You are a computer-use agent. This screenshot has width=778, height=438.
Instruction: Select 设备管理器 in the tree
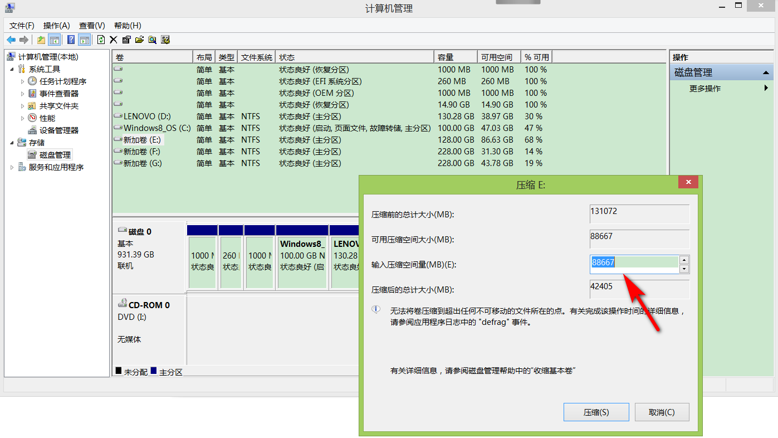pos(59,130)
